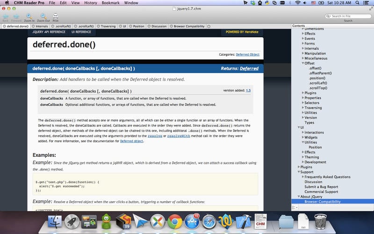Close the Traversing tab via its x icon

click(98, 26)
